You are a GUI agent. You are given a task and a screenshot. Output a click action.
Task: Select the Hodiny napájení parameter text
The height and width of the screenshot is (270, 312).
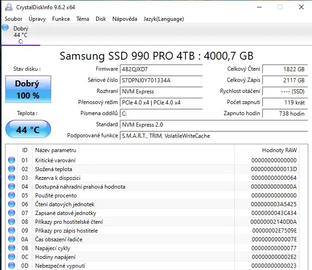click(55, 257)
